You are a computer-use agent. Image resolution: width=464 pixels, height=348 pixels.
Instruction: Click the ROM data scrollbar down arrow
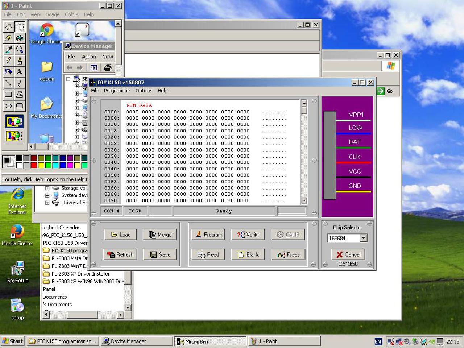304,200
